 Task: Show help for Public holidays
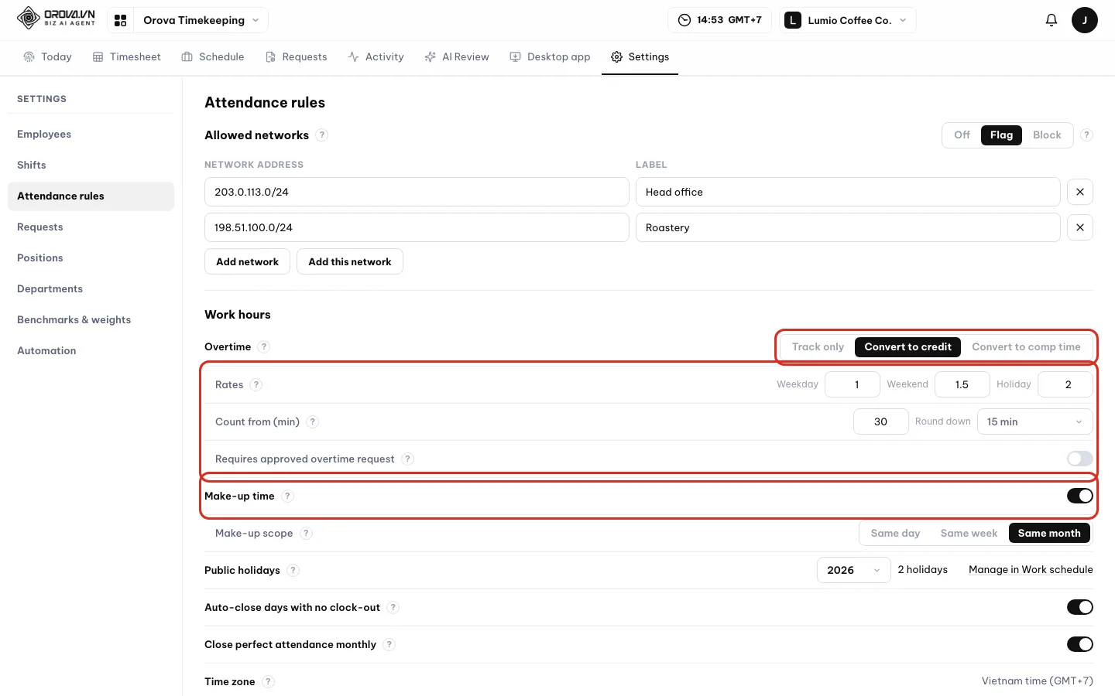point(293,570)
